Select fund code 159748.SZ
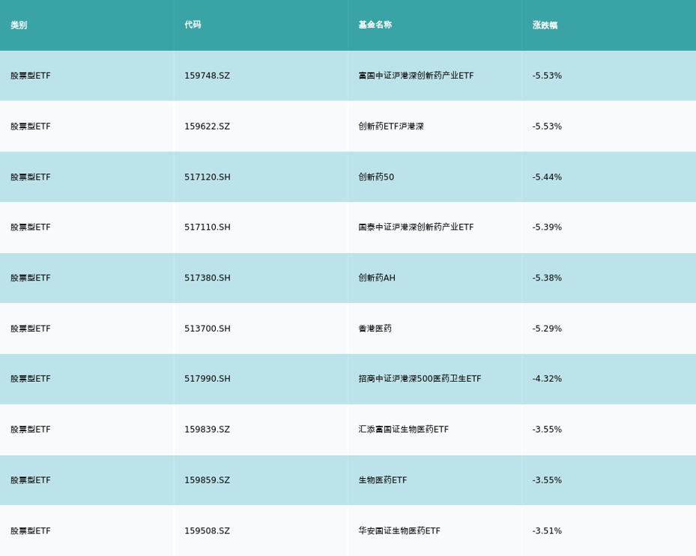The height and width of the screenshot is (556, 696). (x=207, y=76)
